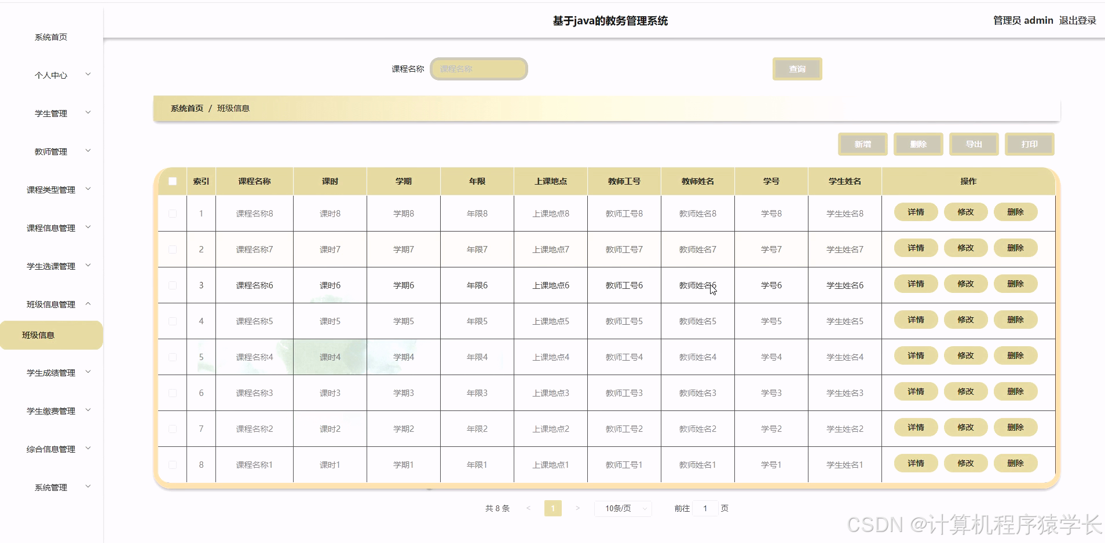Image resolution: width=1105 pixels, height=543 pixels.
Task: Click the 新增 button to add a record
Action: pos(862,144)
